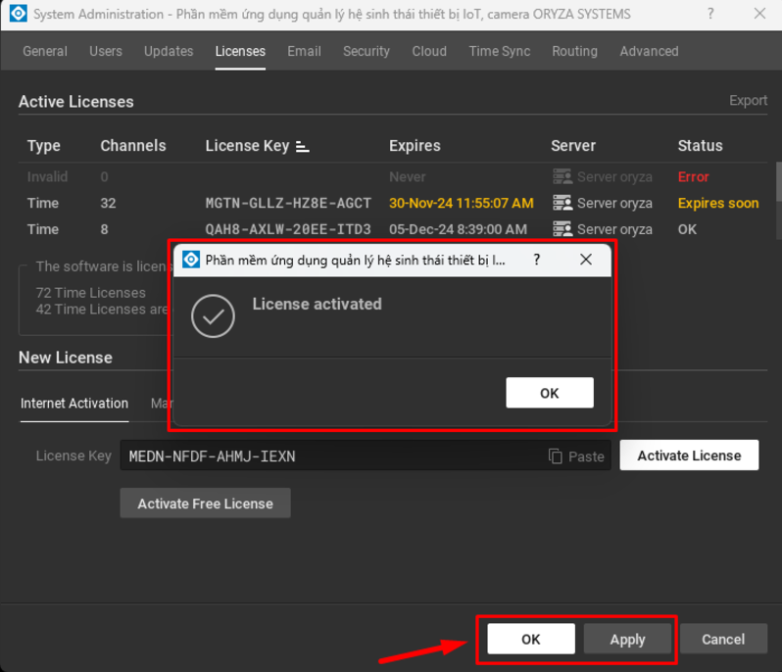Sort by the Status column header
Image resolution: width=782 pixels, height=672 pixels.
(x=701, y=146)
